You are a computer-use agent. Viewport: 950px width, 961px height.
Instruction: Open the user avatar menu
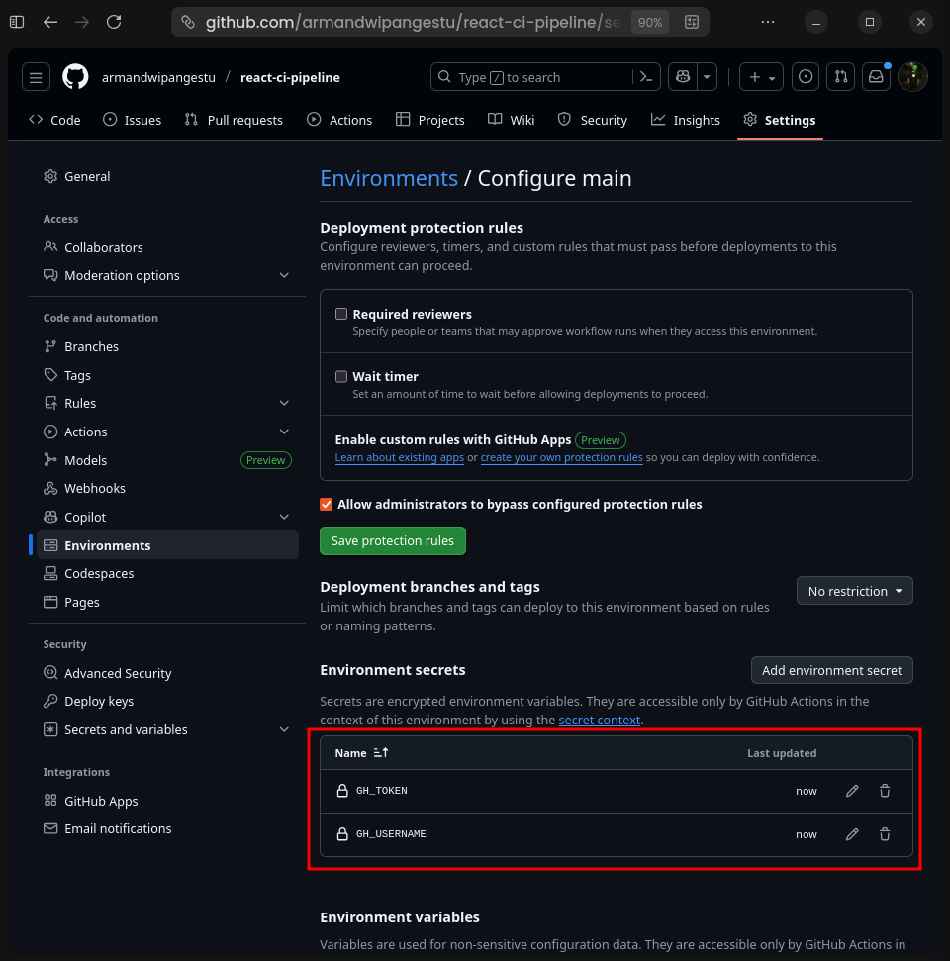click(912, 77)
